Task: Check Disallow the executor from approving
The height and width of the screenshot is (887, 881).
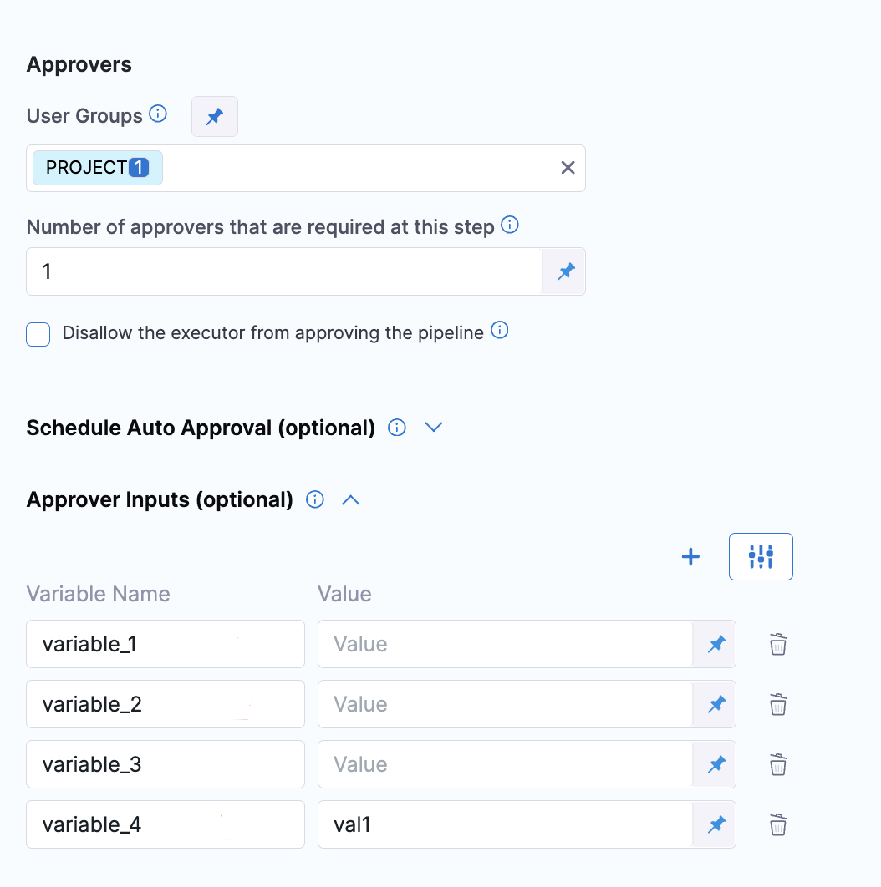Action: click(38, 335)
